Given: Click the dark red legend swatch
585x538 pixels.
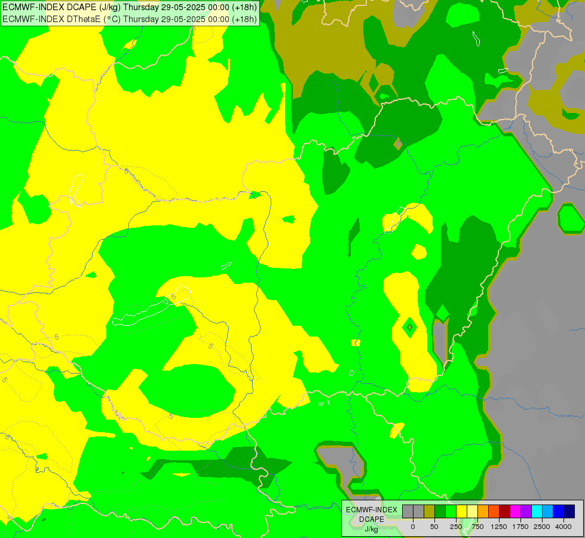Looking at the screenshot, I should pos(505,511).
